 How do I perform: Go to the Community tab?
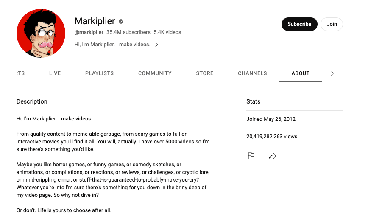(x=155, y=73)
